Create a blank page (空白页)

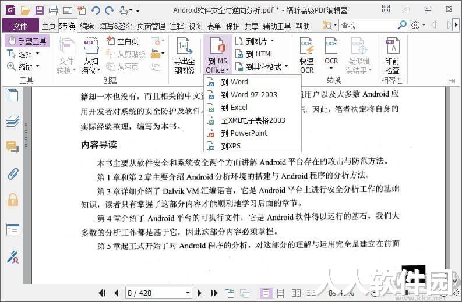coord(122,41)
